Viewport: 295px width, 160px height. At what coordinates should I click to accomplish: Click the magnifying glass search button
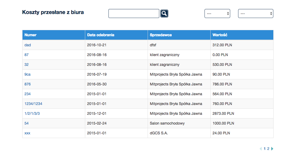[x=164, y=13]
